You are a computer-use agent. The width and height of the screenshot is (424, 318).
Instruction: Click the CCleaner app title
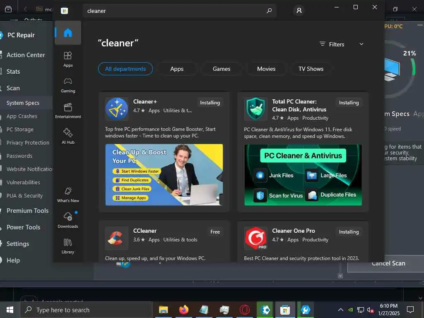[145, 231]
